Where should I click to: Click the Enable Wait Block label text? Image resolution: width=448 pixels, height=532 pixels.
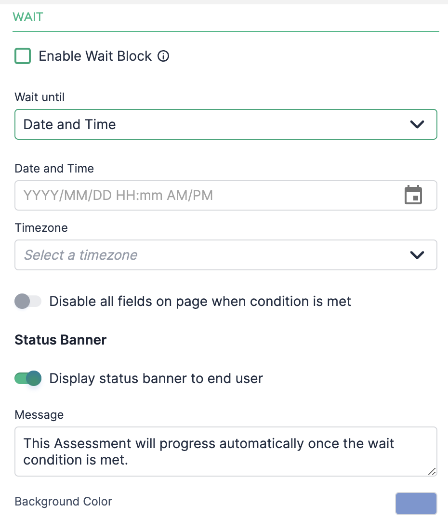95,56
